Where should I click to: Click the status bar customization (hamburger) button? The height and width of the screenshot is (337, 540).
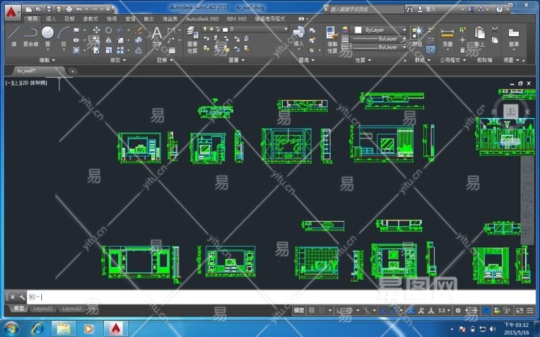tap(531, 311)
